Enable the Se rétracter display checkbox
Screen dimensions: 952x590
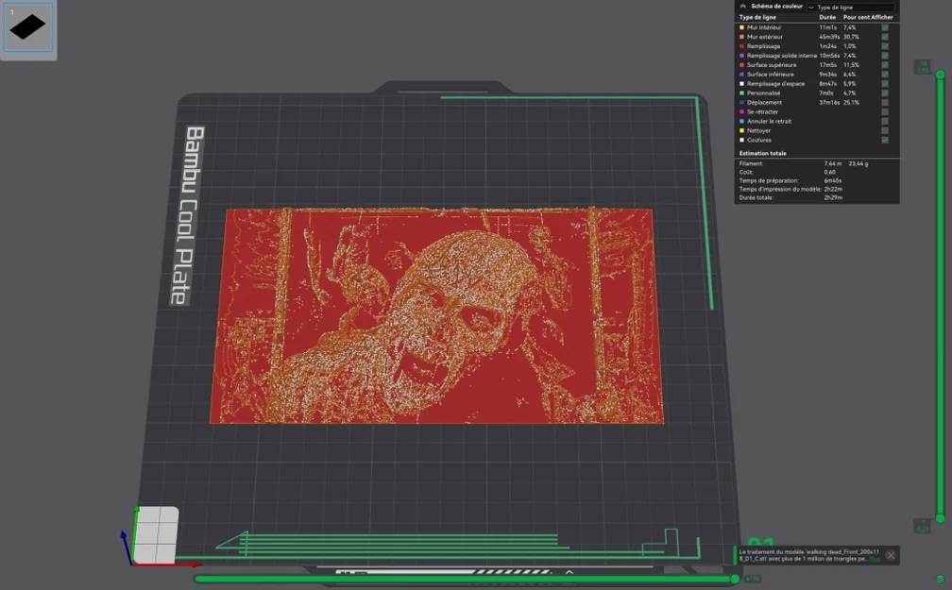(x=885, y=111)
